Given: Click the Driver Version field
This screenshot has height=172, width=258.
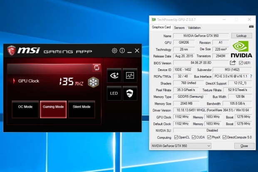Looking at the screenshot, I should tap(212, 110).
